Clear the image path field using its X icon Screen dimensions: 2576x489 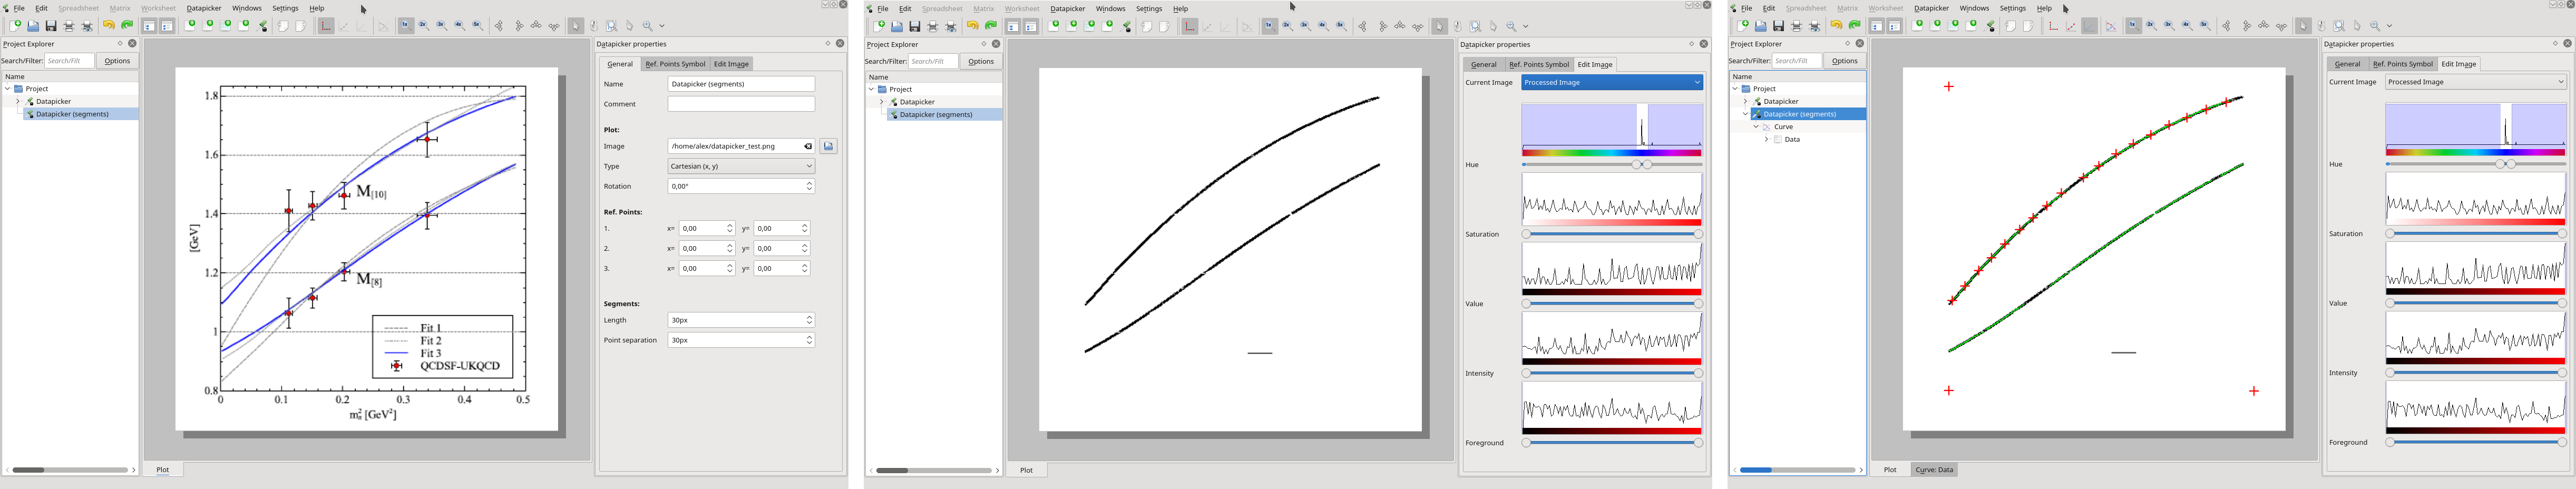808,146
